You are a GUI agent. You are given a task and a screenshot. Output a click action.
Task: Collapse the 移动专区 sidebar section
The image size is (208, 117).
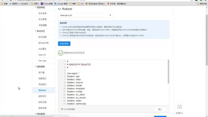(x=40, y=31)
